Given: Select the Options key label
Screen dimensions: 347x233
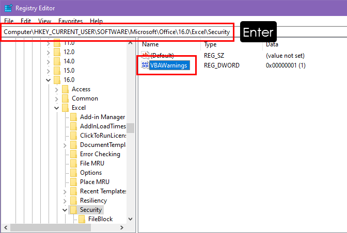Looking at the screenshot, I should point(91,173).
